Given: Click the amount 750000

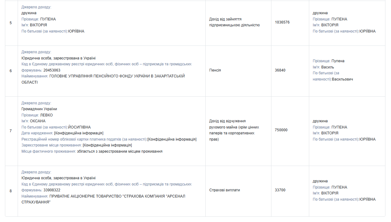Looking at the screenshot, I should 281,130.
